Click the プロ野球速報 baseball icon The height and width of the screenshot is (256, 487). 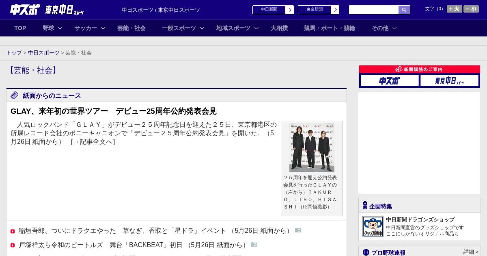point(366,252)
